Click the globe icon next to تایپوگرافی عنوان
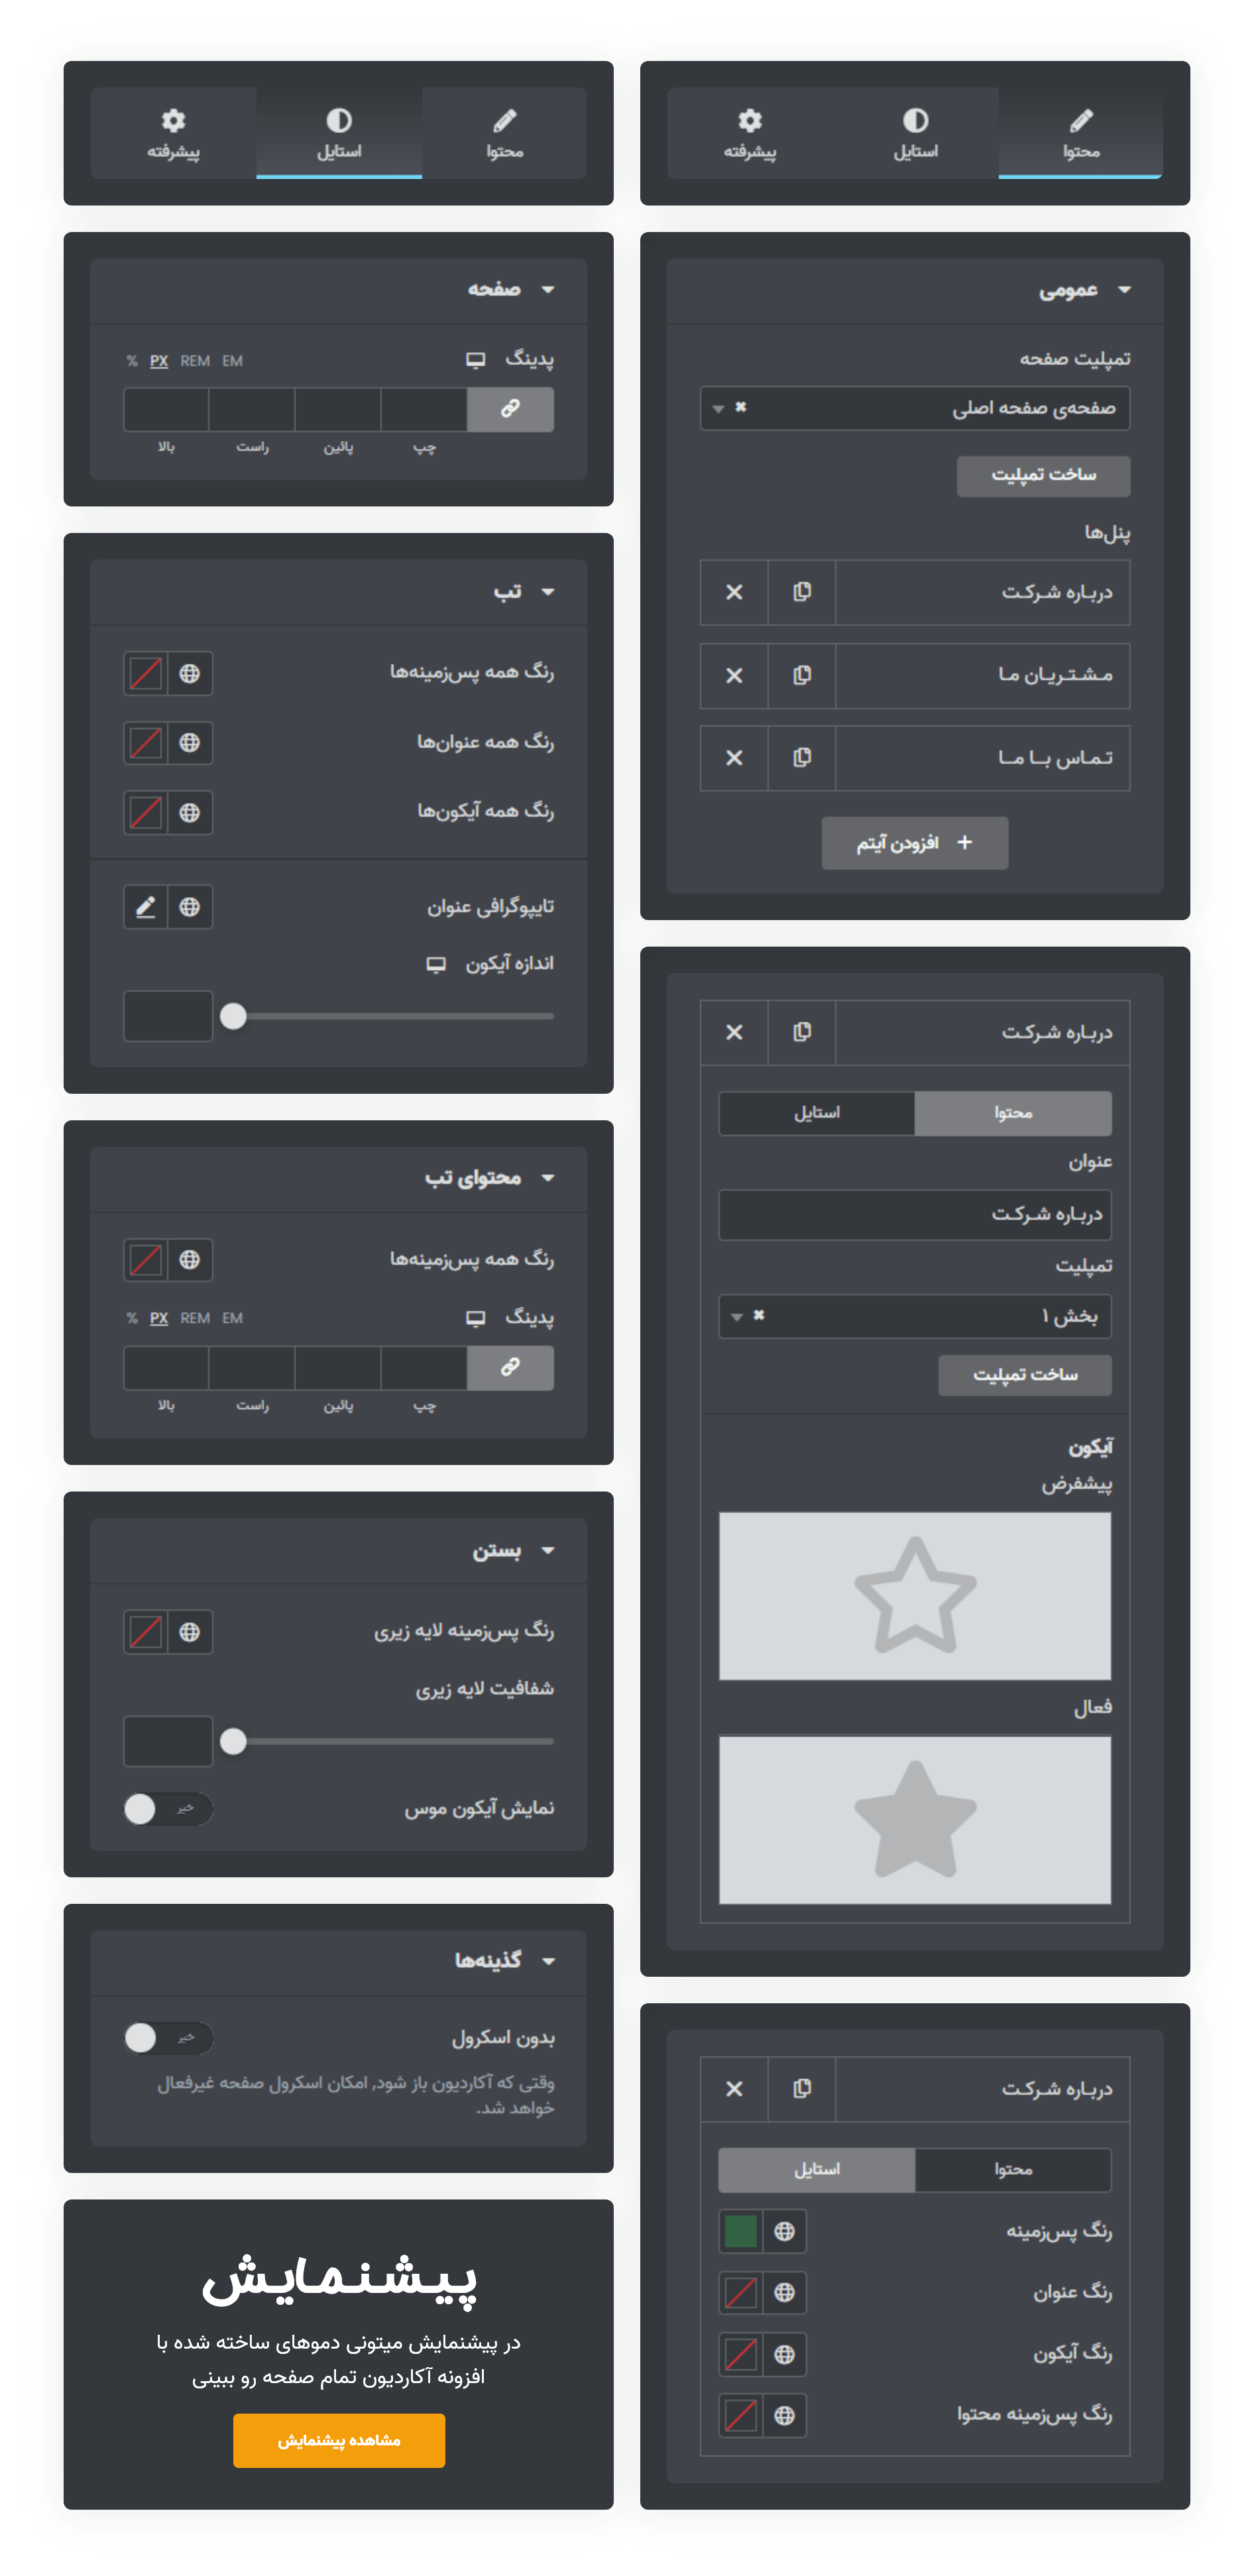Viewport: 1254px width, 2576px height. (189, 906)
